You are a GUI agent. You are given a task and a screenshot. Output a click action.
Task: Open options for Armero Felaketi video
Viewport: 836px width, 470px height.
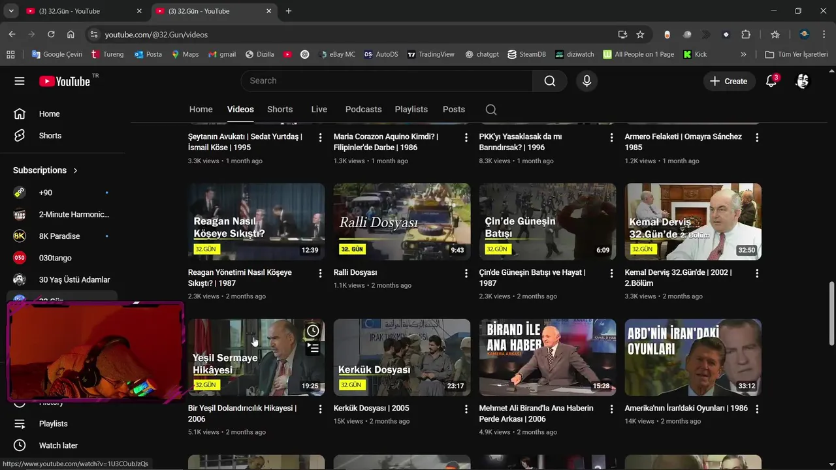[x=757, y=138]
